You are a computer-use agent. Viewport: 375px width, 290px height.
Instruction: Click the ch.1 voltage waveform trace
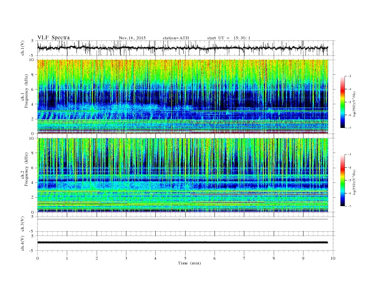click(182, 48)
